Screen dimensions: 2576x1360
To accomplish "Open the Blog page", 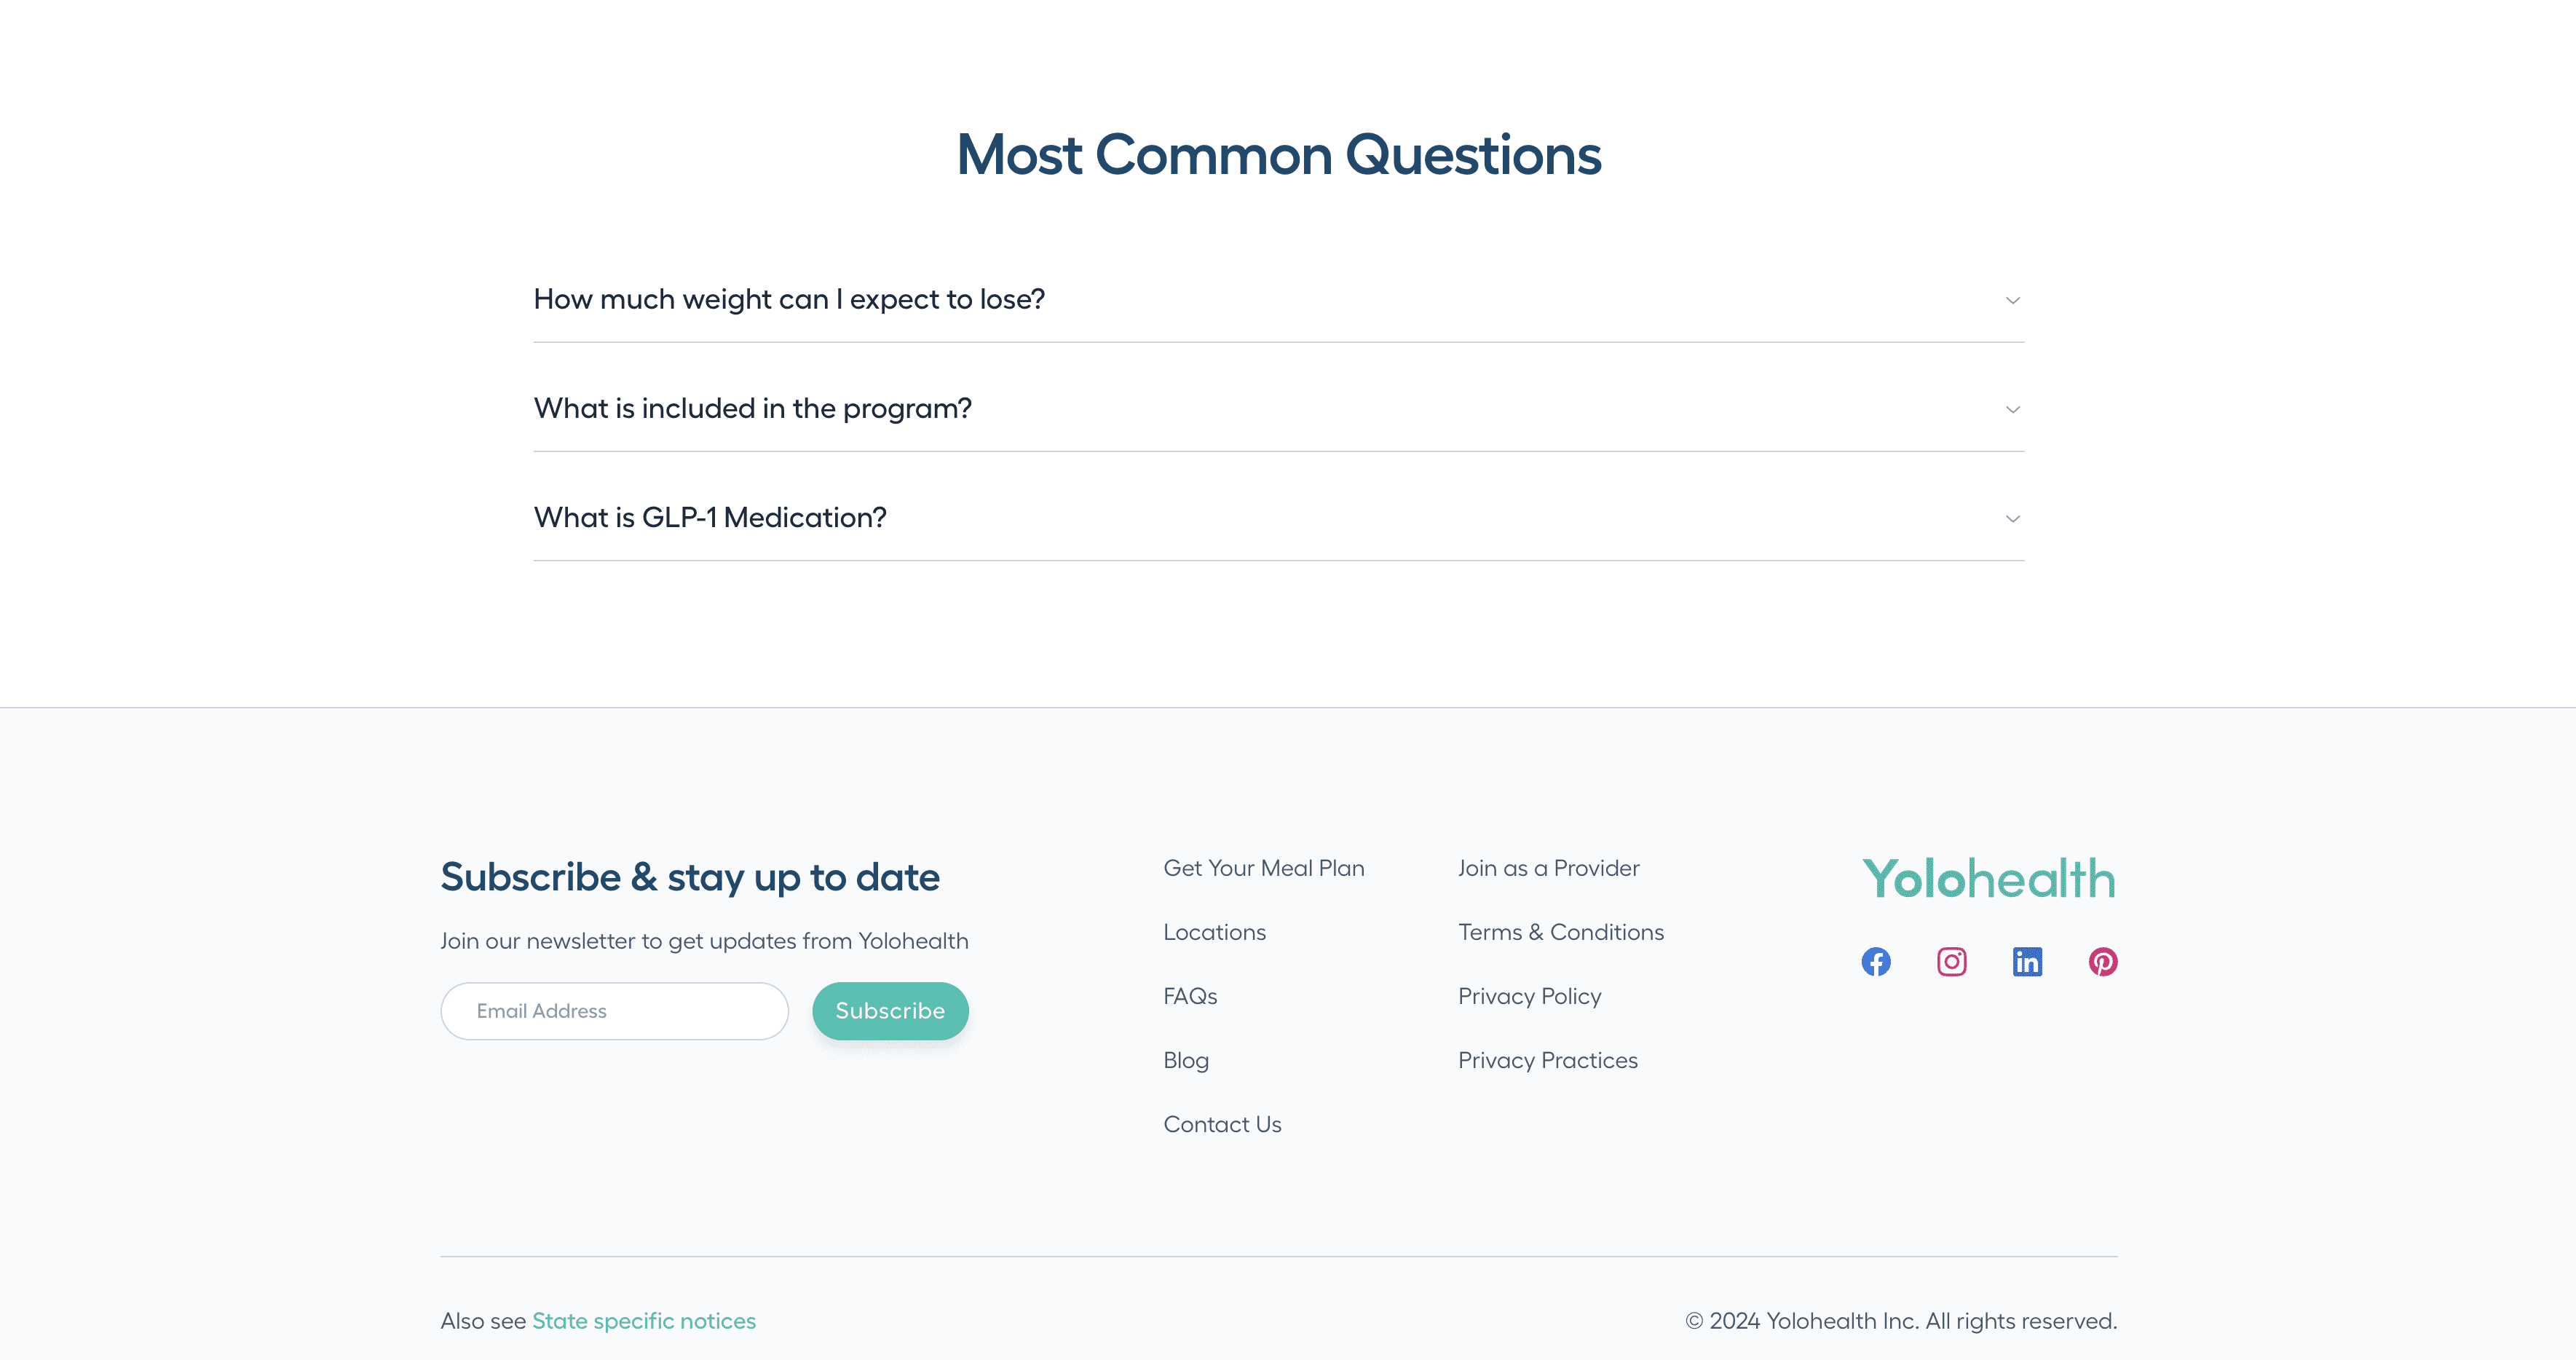I will [1185, 1060].
